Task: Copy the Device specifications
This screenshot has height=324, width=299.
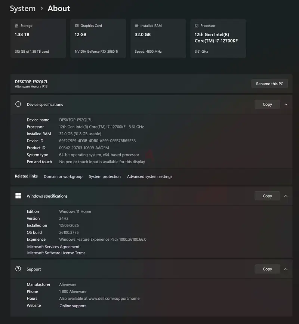Action: pyautogui.click(x=267, y=104)
